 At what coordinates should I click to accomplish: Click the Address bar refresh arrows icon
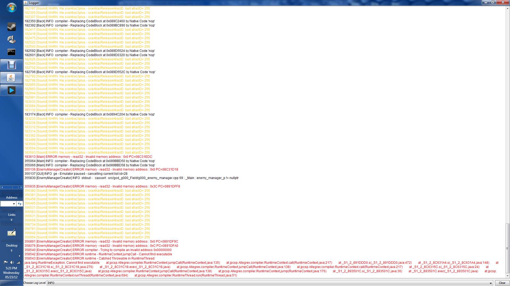click(20, 204)
